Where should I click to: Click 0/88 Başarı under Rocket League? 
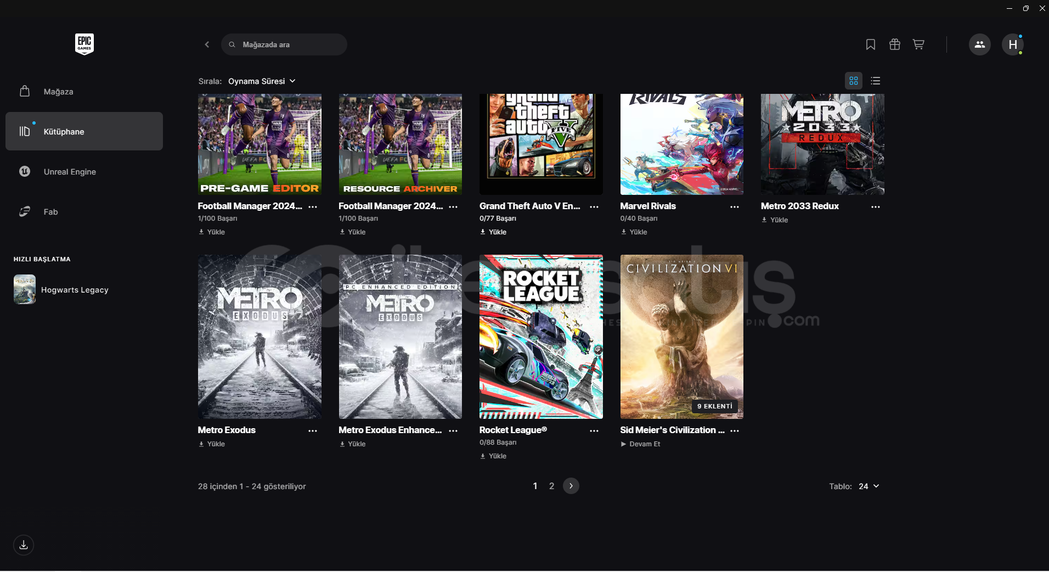pyautogui.click(x=498, y=442)
